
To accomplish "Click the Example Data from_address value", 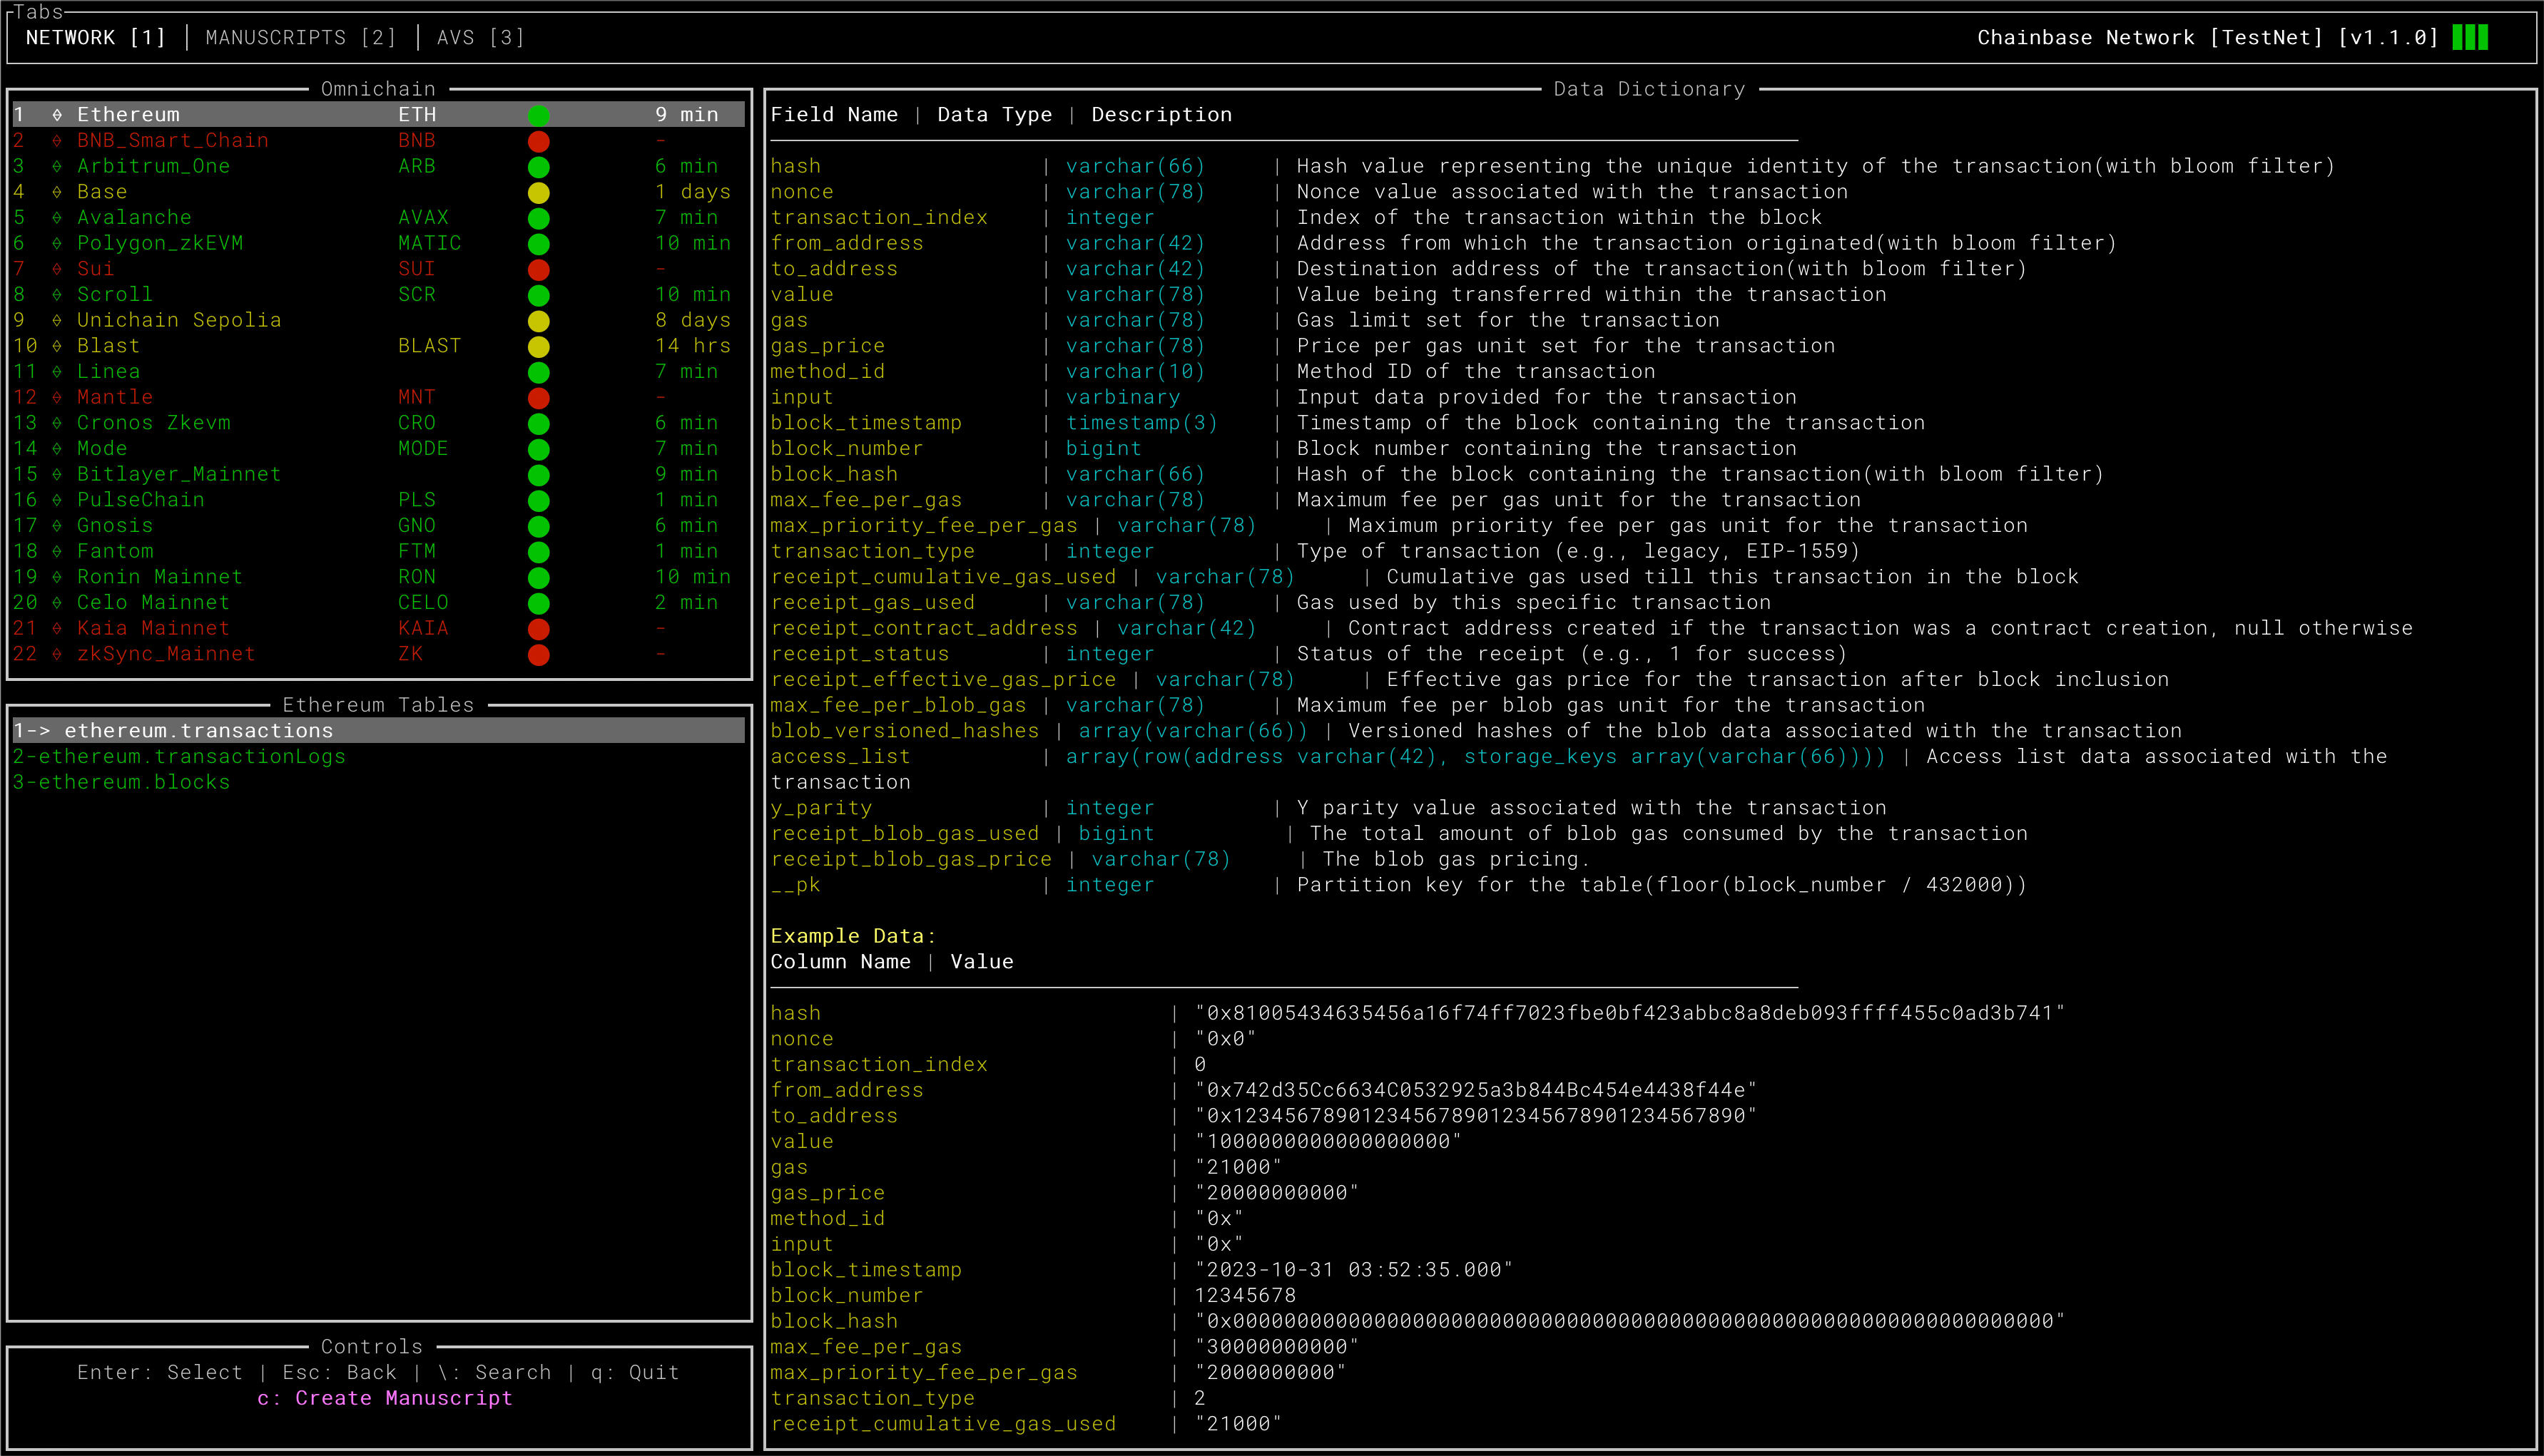I will click(x=1475, y=1090).
